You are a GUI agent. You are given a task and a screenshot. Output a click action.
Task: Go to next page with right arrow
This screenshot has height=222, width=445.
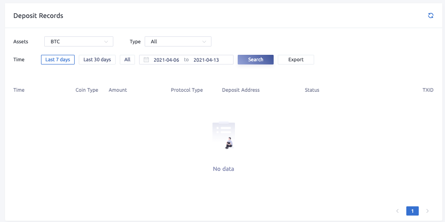click(x=427, y=211)
